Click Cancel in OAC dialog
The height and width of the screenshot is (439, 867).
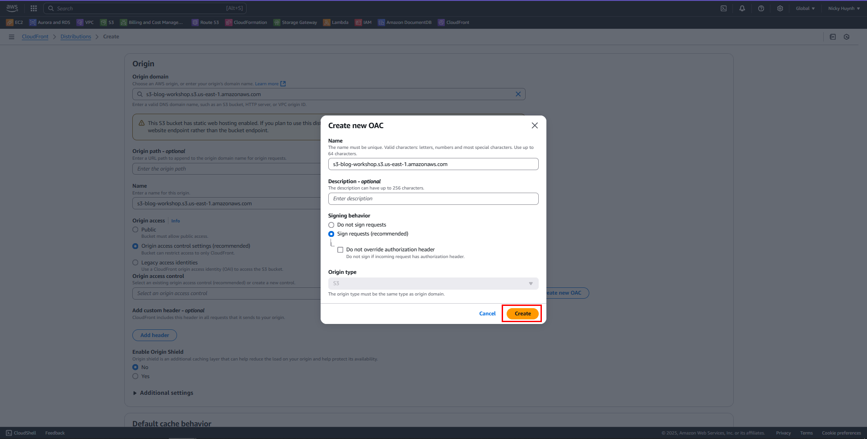coord(487,314)
